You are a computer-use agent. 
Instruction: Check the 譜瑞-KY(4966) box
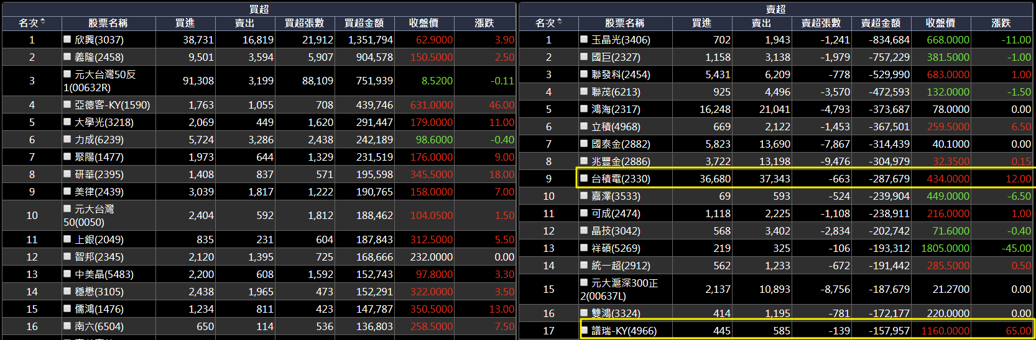pyautogui.click(x=584, y=330)
